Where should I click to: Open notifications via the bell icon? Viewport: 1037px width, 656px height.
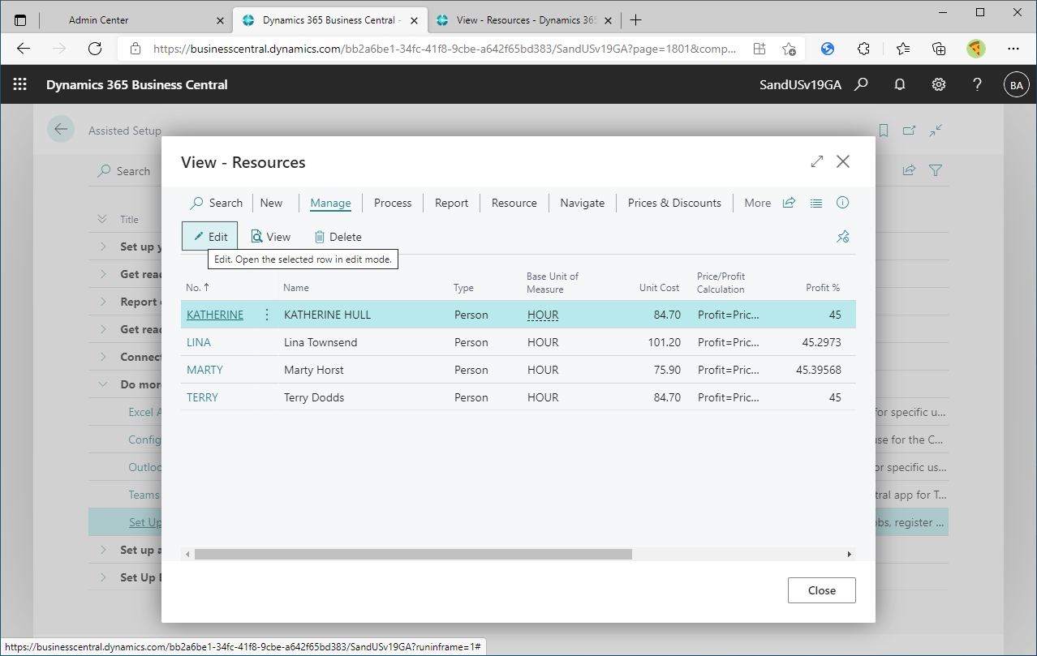tap(900, 84)
